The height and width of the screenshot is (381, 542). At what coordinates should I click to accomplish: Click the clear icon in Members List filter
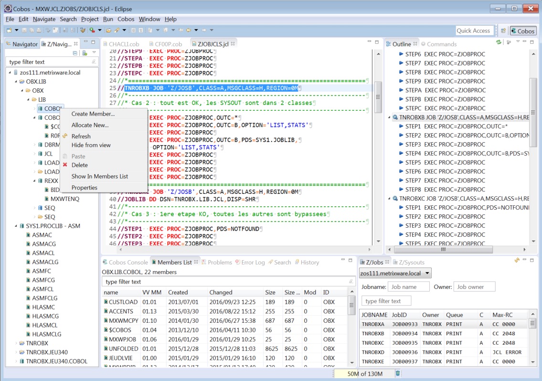coord(351,281)
